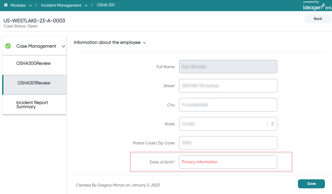The image size is (332, 194).
Task: Collapse the Case Management chevron
Action: [x=63, y=46]
